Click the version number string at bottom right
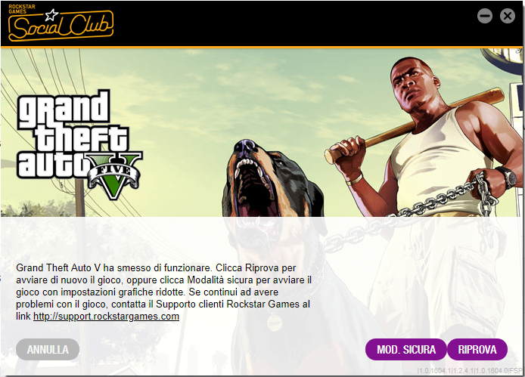The width and height of the screenshot is (525, 377). pos(470,370)
